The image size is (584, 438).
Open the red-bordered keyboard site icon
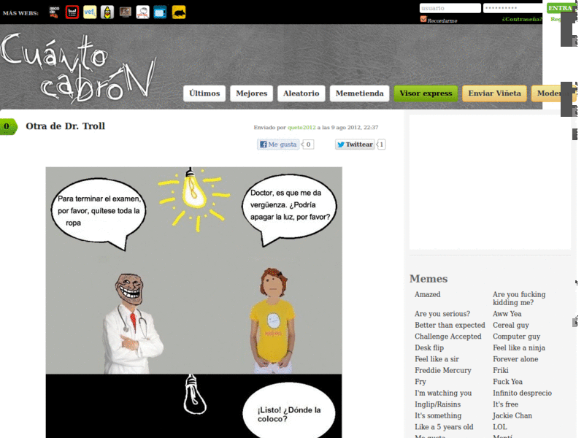tap(72, 12)
